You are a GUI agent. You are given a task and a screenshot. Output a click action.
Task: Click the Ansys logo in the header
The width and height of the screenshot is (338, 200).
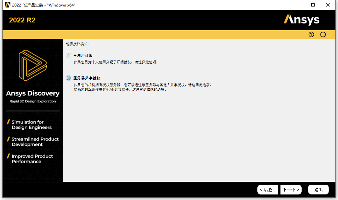coord(301,20)
